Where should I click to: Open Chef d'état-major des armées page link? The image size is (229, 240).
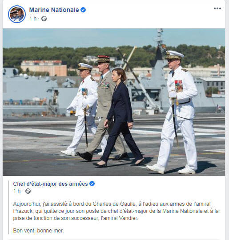pos(50,184)
